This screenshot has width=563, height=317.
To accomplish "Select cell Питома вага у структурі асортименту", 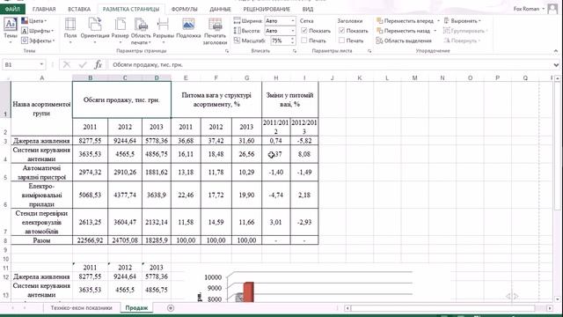I will 216,100.
